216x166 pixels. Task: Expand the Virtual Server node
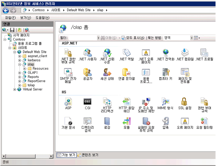pyautogui.click(x=15, y=90)
